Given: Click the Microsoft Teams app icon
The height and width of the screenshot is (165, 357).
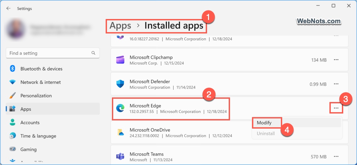Looking at the screenshot, I should tap(120, 156).
